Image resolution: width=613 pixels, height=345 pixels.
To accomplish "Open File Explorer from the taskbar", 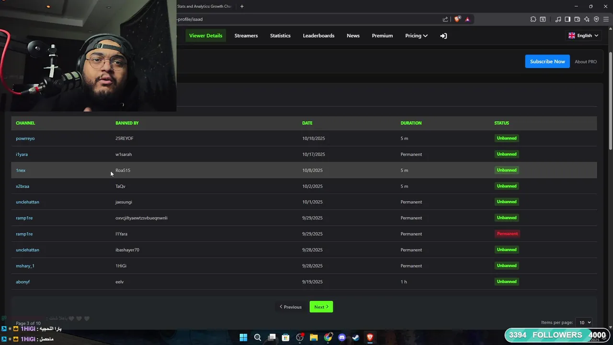I will (x=314, y=337).
